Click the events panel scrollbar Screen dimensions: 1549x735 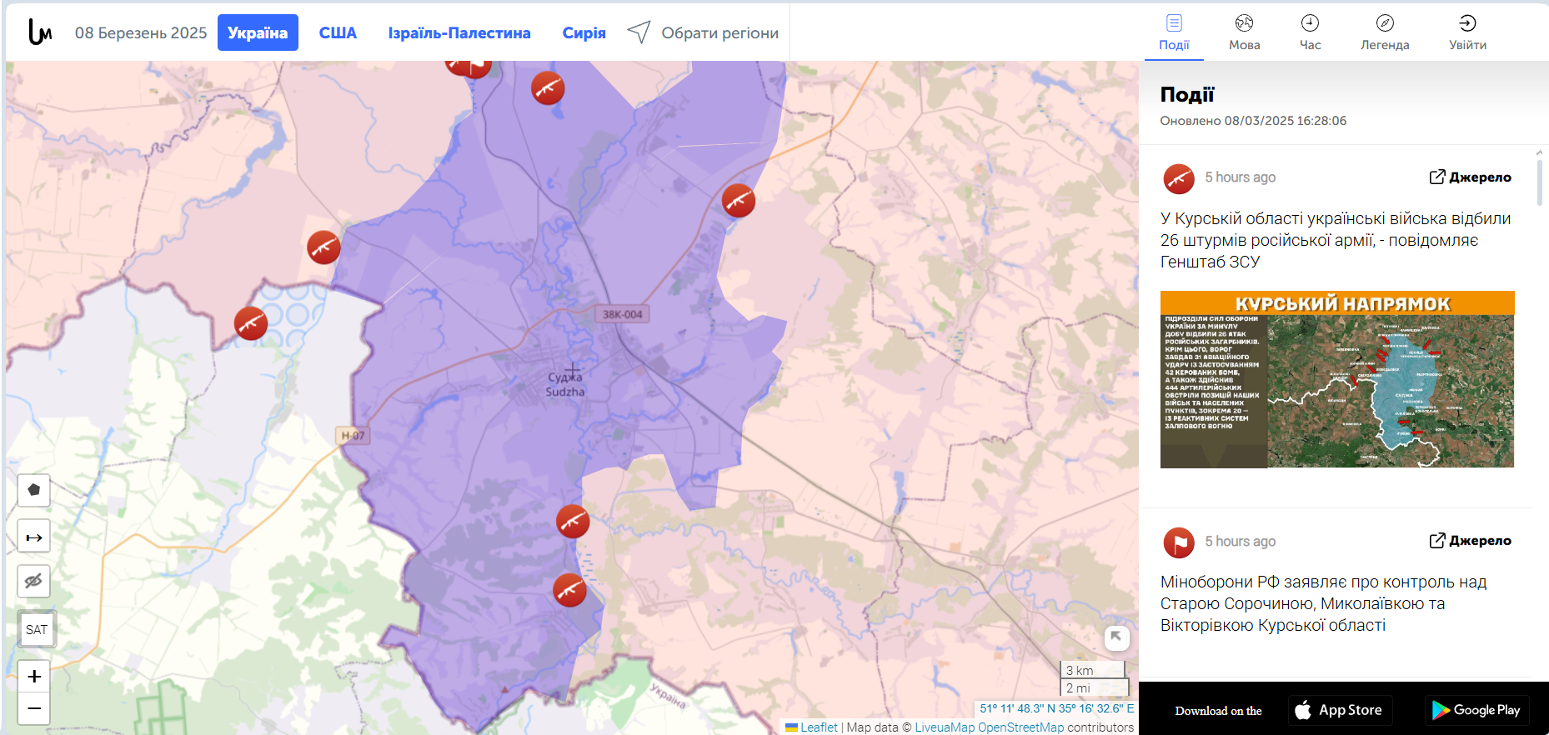click(1539, 177)
